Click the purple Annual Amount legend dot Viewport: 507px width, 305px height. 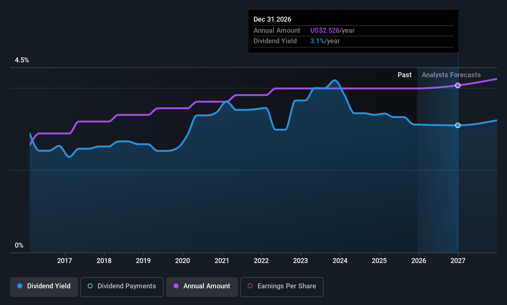coord(176,286)
